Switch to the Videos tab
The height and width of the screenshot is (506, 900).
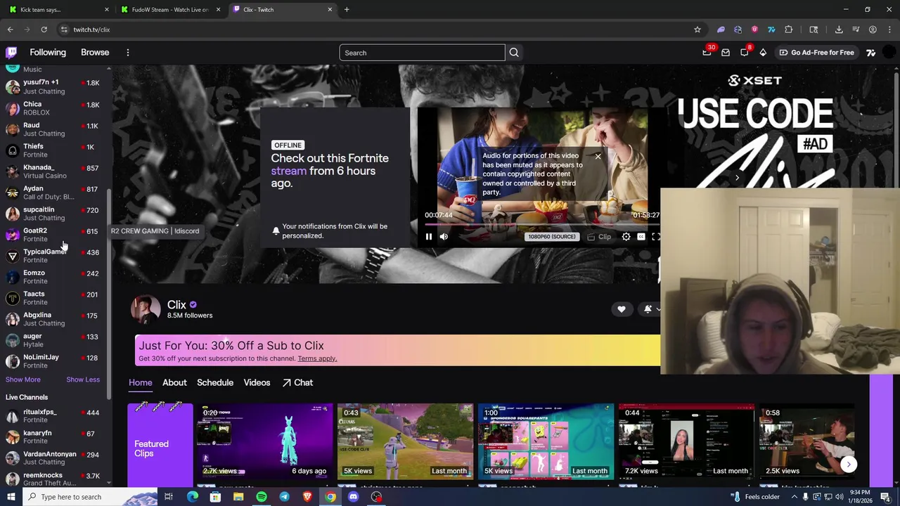(x=257, y=382)
